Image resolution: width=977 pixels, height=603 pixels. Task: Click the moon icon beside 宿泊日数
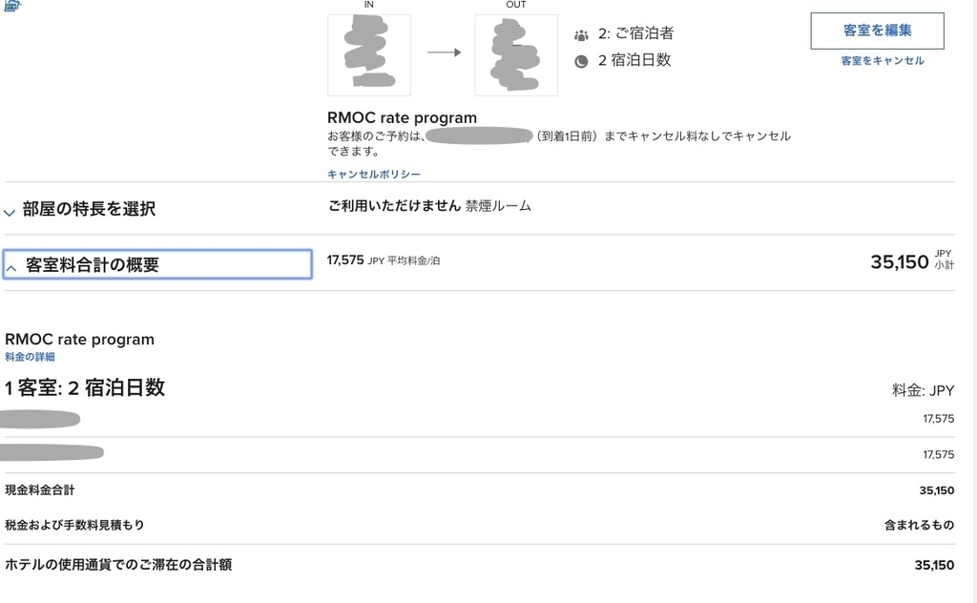click(x=581, y=61)
